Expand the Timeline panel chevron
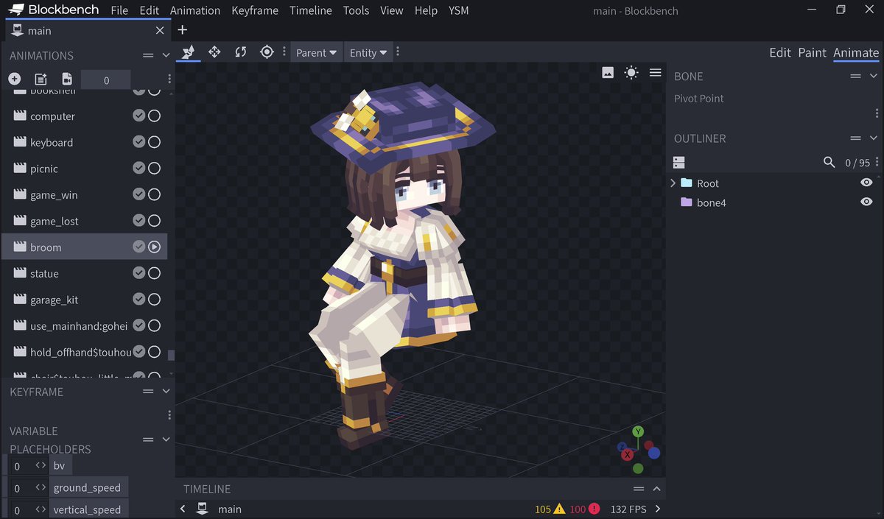This screenshot has width=884, height=519. [x=656, y=489]
